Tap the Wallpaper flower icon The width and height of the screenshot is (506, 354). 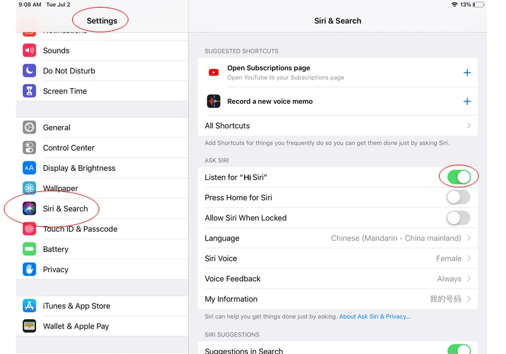click(x=29, y=188)
